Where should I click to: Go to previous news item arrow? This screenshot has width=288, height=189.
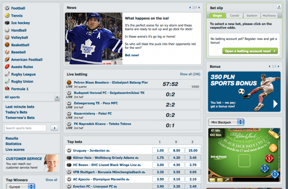coord(190,7)
